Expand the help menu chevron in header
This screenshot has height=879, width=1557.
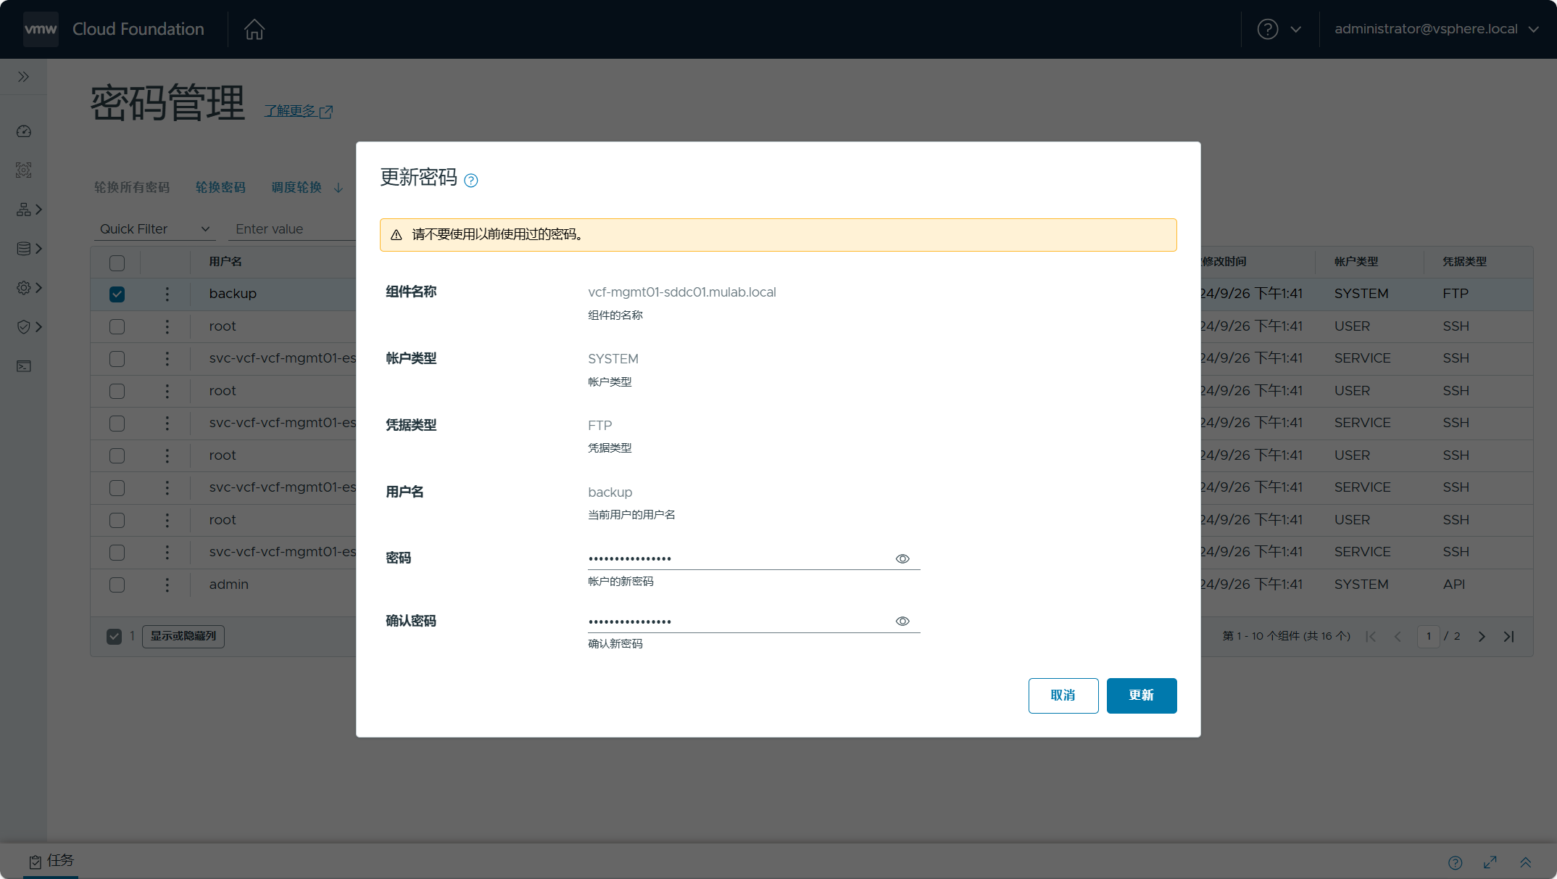[1296, 29]
